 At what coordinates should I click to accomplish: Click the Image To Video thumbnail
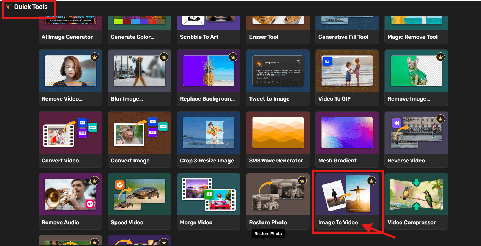pyautogui.click(x=347, y=195)
